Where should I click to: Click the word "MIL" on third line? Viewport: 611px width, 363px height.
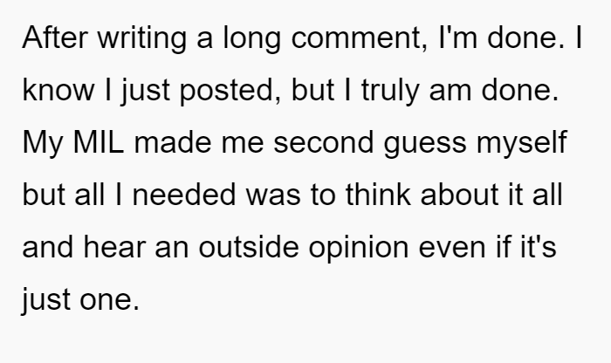coord(99,142)
